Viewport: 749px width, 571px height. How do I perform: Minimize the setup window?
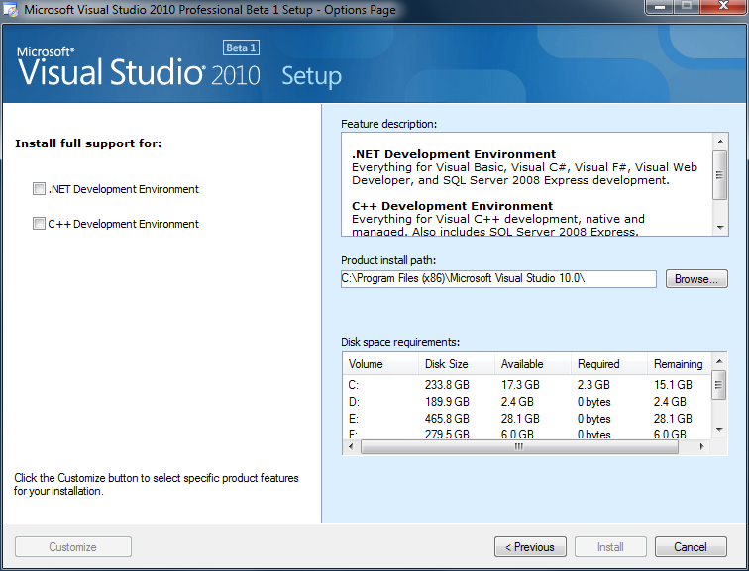pyautogui.click(x=660, y=7)
